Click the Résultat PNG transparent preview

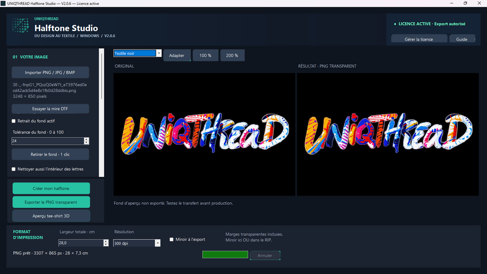click(388, 134)
